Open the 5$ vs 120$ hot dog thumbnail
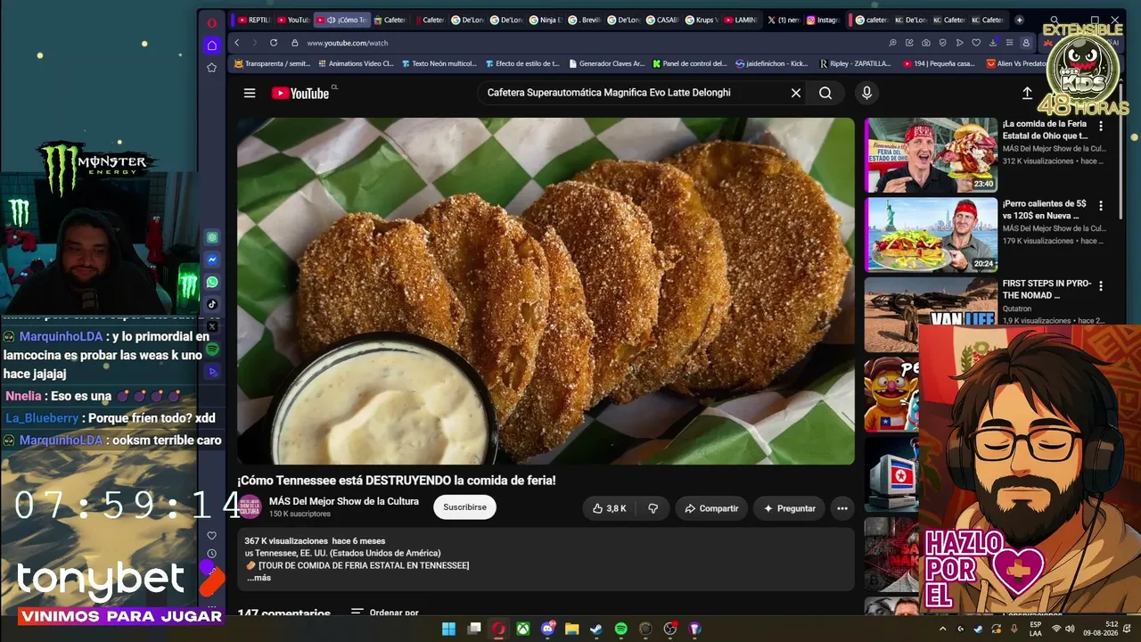 pyautogui.click(x=931, y=235)
